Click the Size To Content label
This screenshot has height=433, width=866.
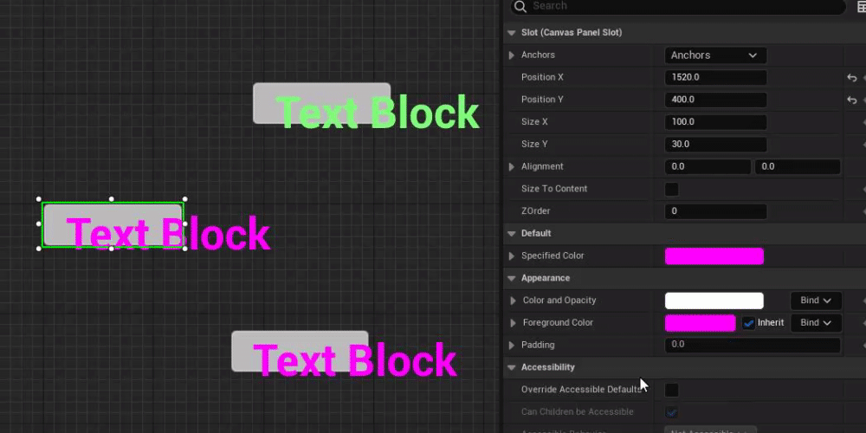click(554, 189)
